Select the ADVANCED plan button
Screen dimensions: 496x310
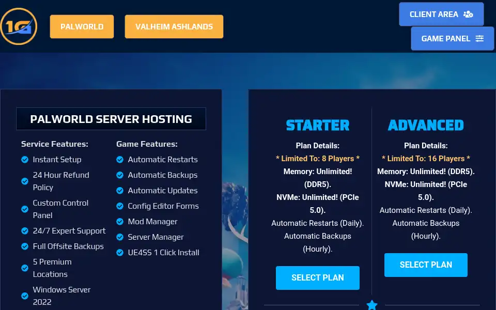coord(426,265)
